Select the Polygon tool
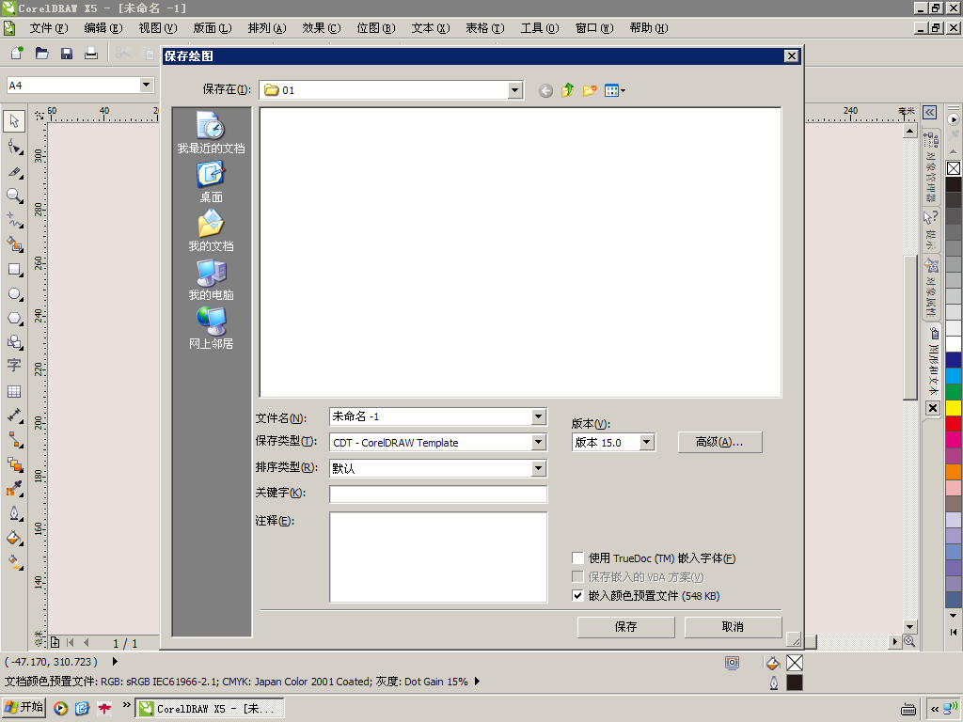Screen dimensions: 963x722 (14, 318)
